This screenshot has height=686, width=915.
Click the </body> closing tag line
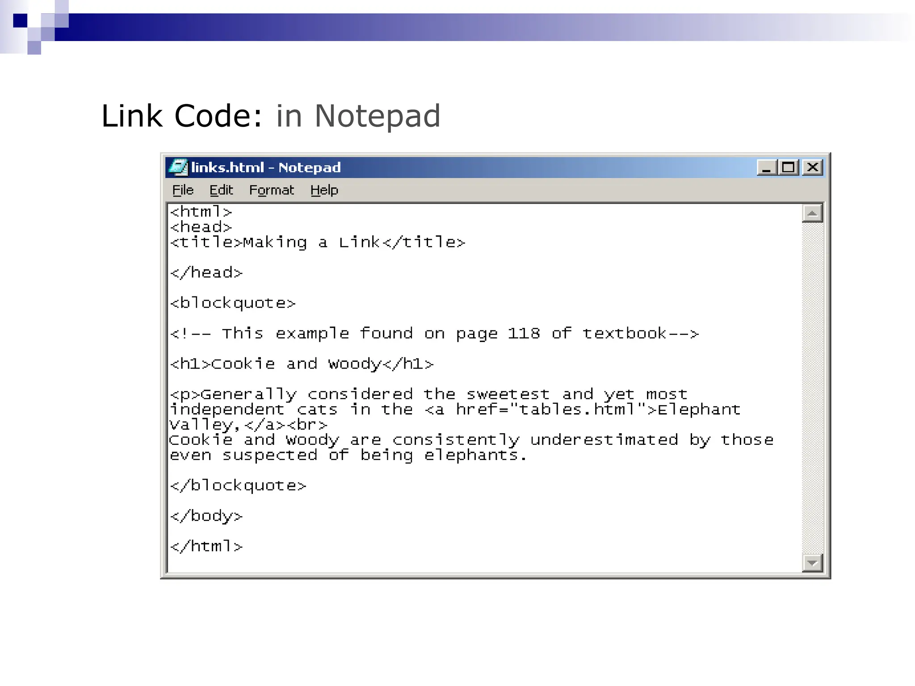pos(206,516)
